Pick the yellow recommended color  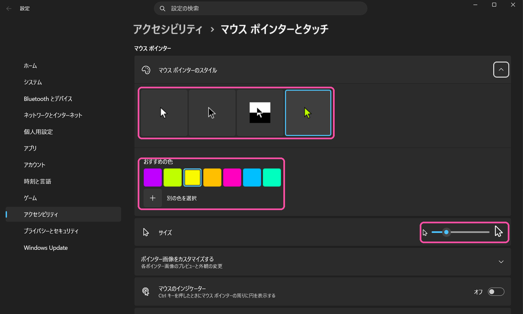point(192,178)
